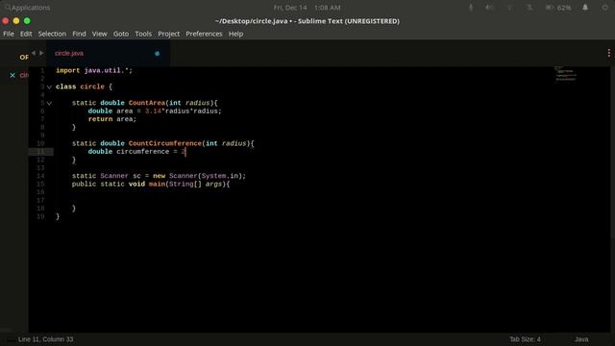Collapse the CountArea method fold arrow
The width and height of the screenshot is (615, 346).
tap(49, 103)
